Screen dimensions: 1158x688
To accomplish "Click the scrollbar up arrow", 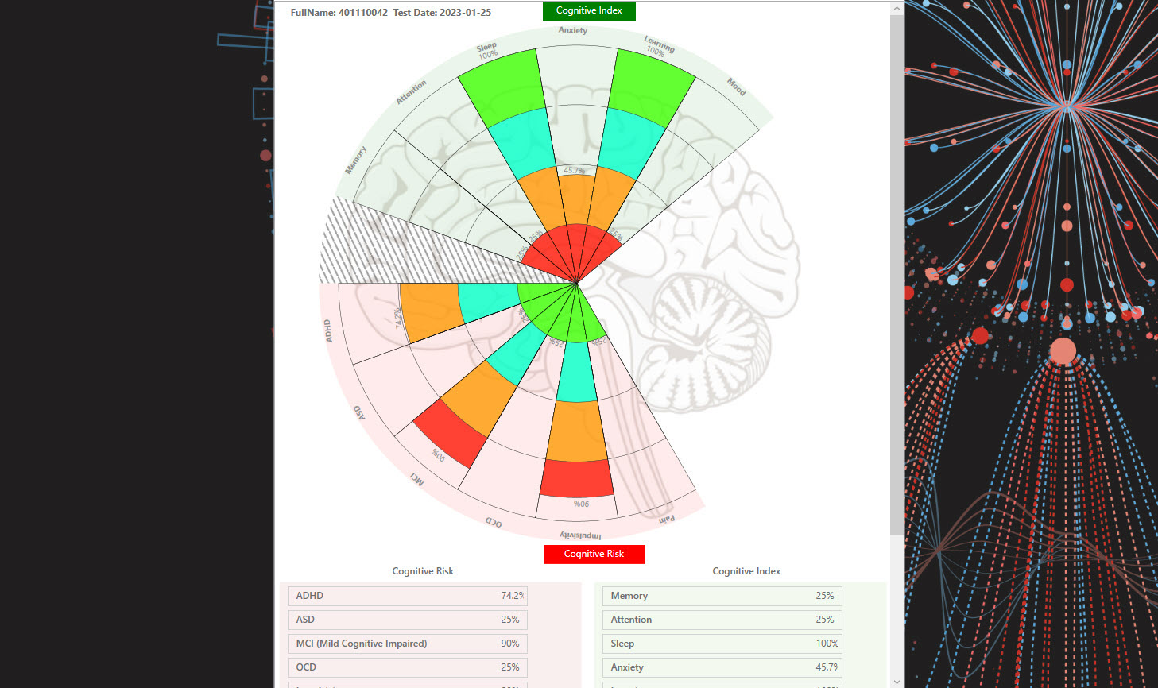I will tap(897, 8).
